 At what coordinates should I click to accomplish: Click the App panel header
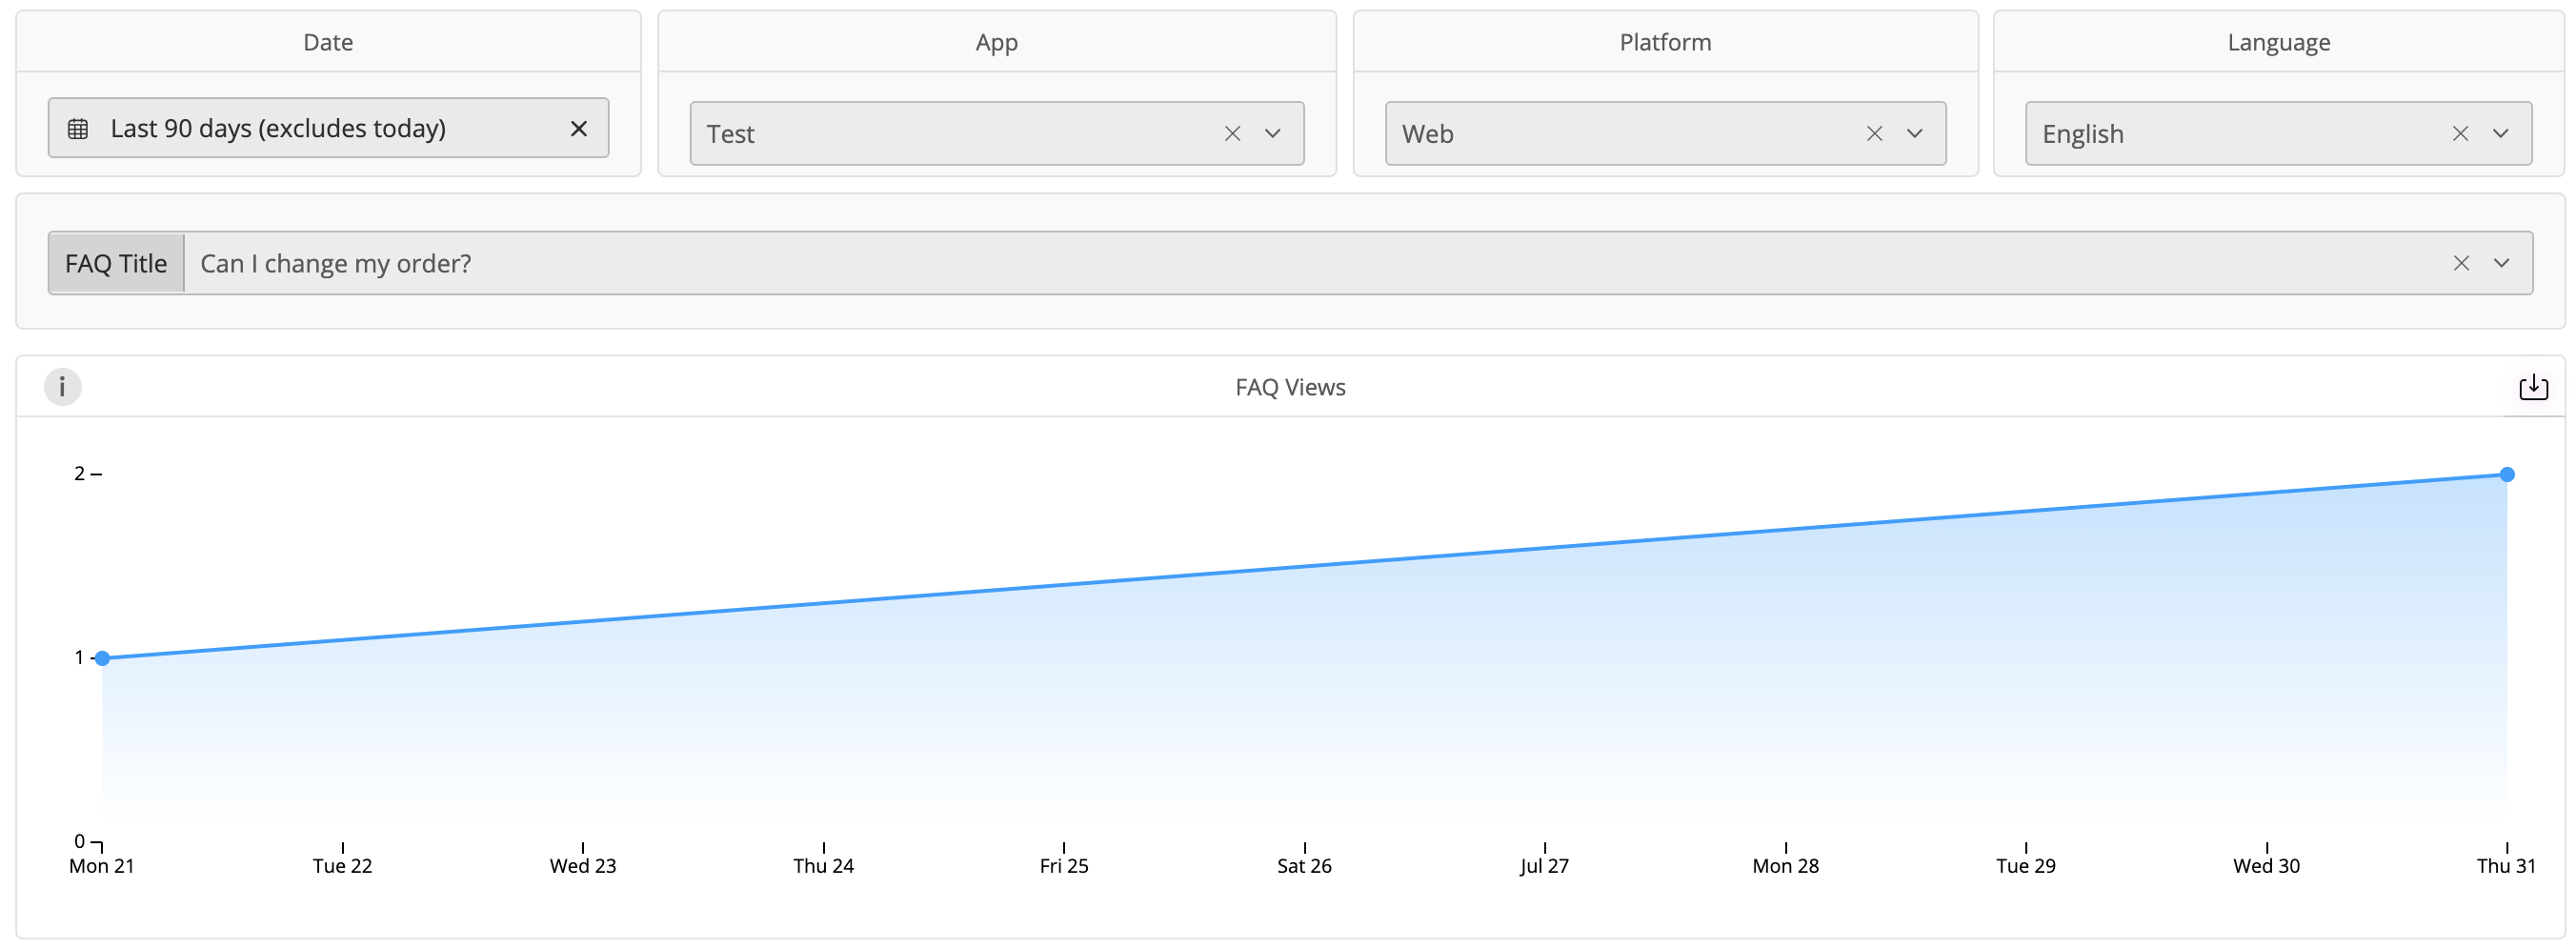997,42
